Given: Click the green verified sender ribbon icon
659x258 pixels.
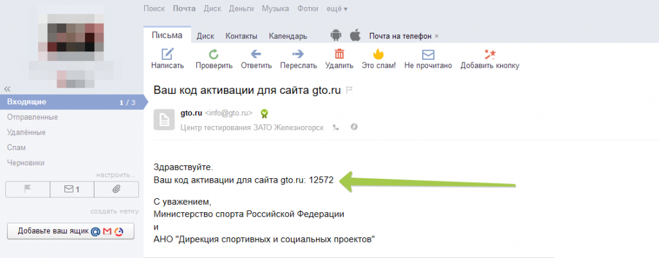Looking at the screenshot, I should pyautogui.click(x=264, y=113).
